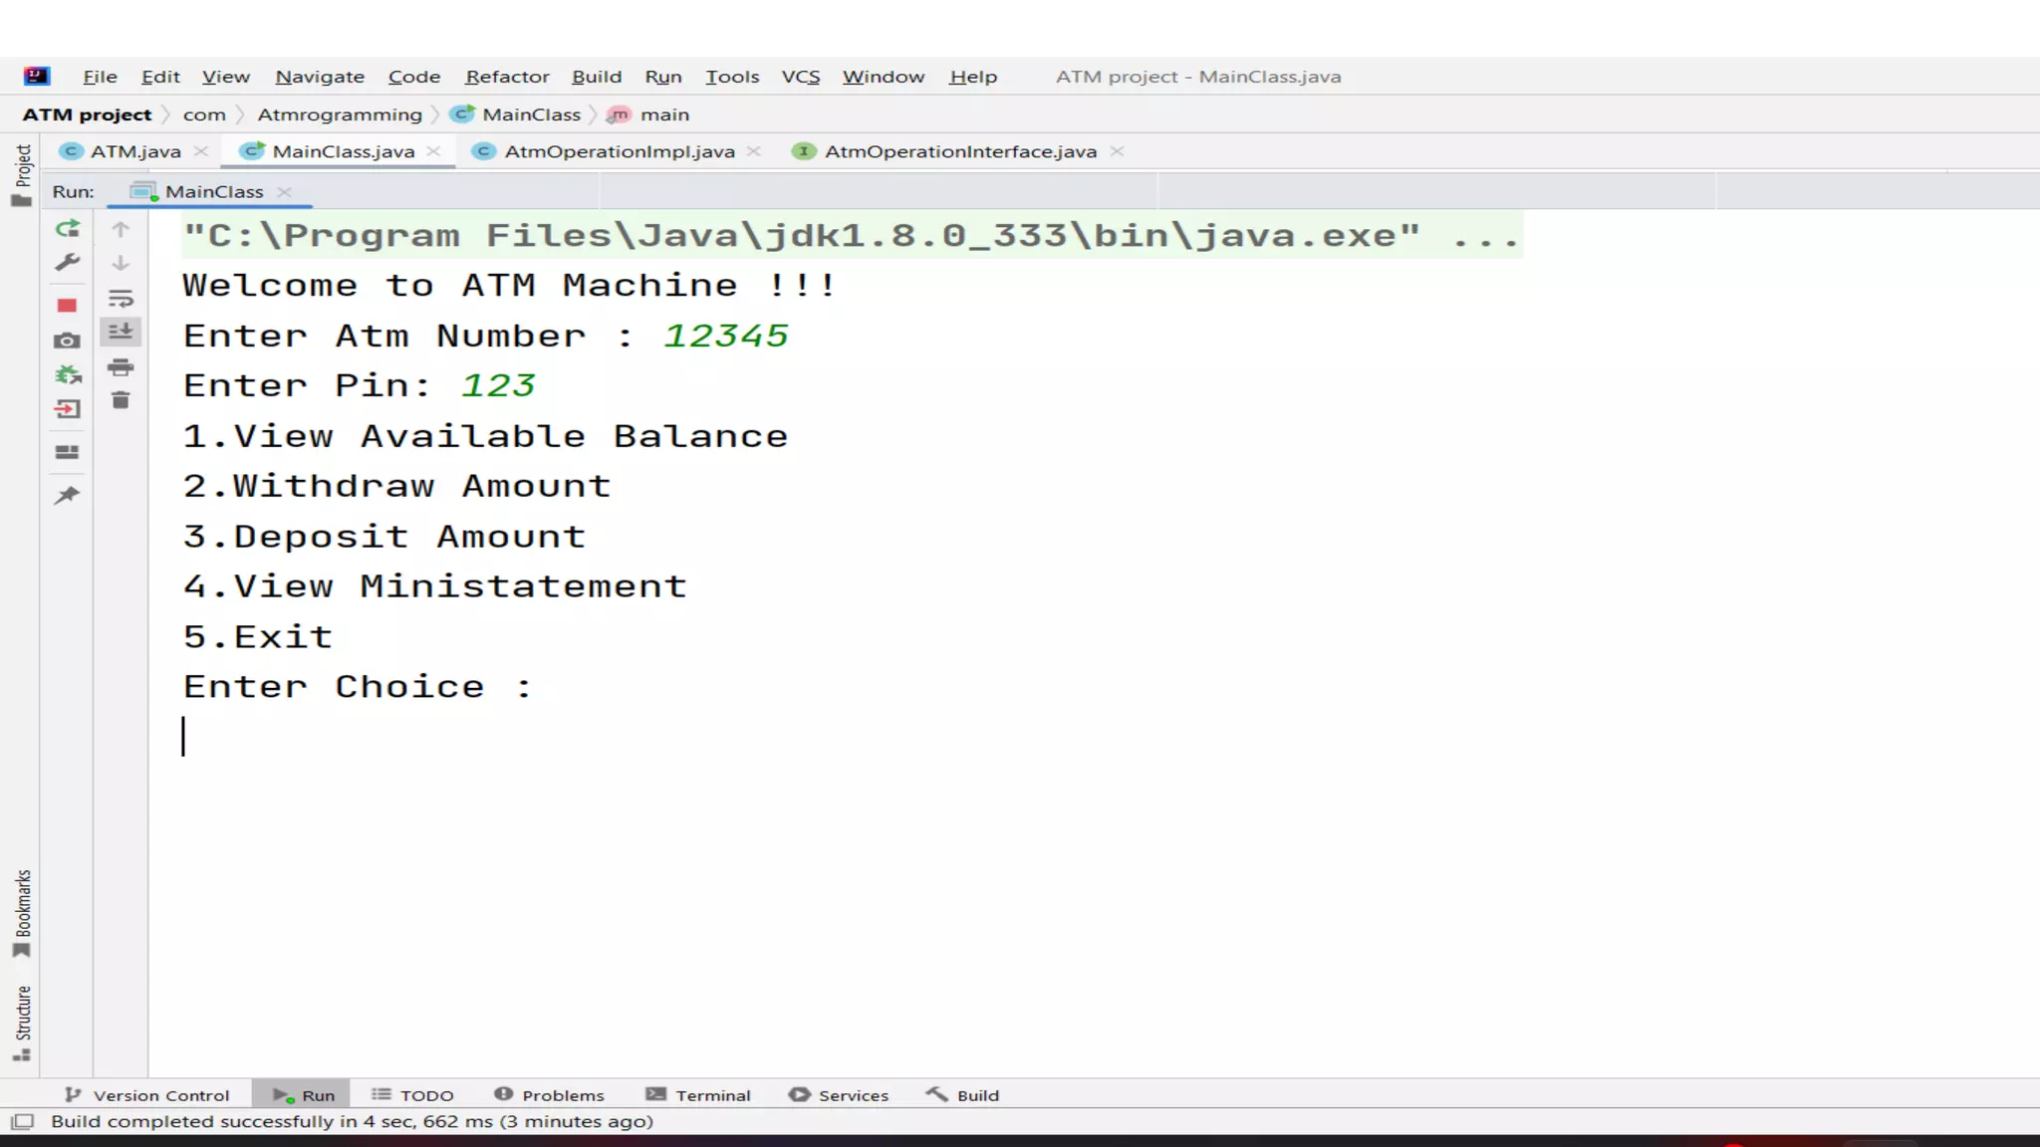
Task: Switch to the AtmOperationImpl.java tab
Action: 619,151
